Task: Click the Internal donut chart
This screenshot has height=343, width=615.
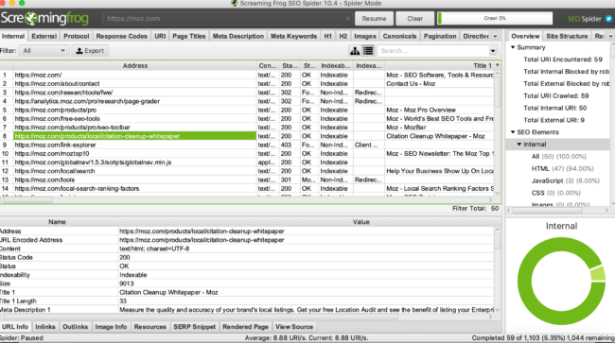Action: (x=561, y=281)
